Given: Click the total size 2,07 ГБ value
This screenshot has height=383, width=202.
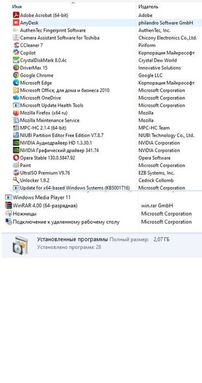Looking at the screenshot, I should [161, 239].
